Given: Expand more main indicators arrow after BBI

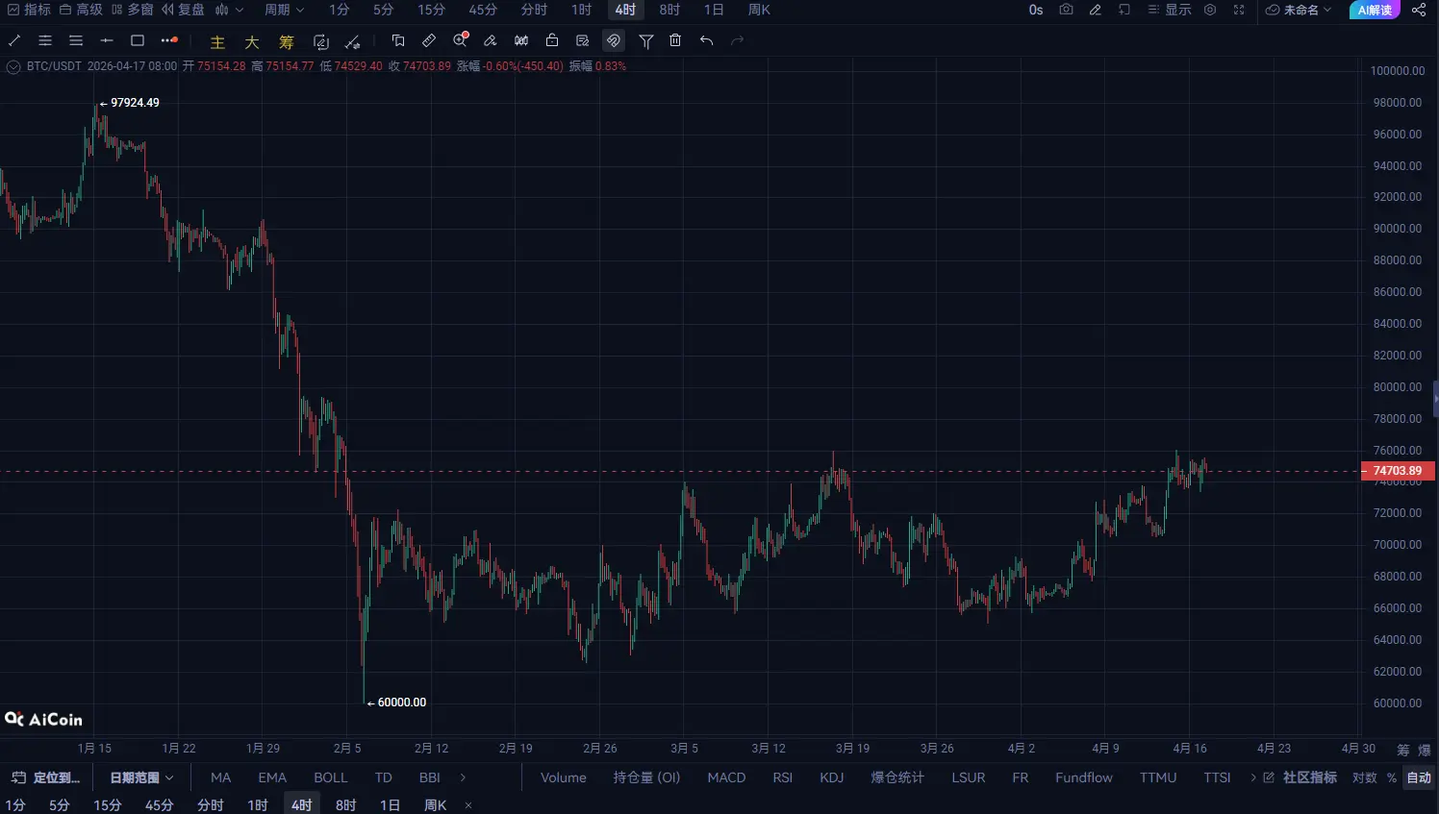Looking at the screenshot, I should point(463,777).
